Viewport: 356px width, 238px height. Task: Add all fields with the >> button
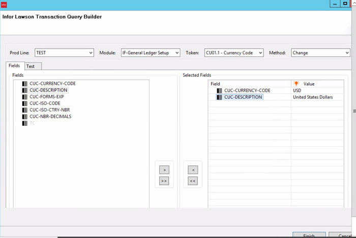coord(164,181)
